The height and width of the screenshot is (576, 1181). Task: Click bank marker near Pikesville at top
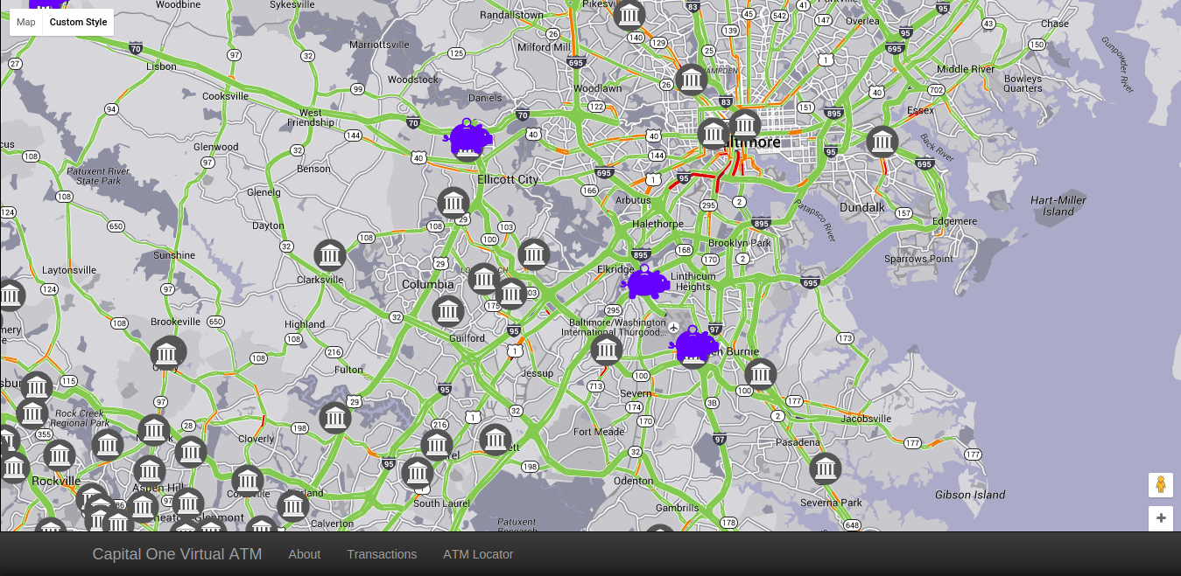coord(629,14)
